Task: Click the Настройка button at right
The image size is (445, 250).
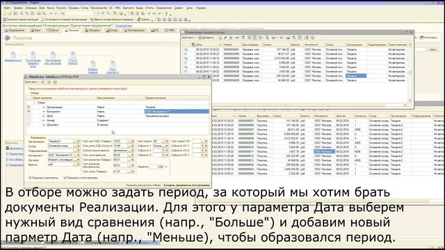Action: point(429,37)
